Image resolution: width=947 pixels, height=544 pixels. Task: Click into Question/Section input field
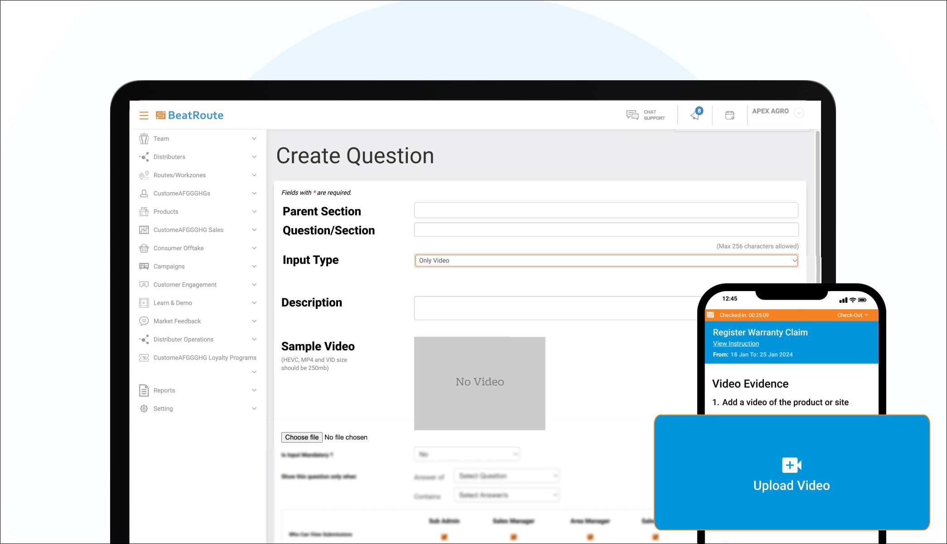(606, 229)
